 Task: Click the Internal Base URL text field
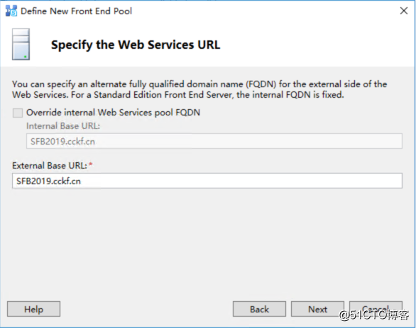pos(214,141)
